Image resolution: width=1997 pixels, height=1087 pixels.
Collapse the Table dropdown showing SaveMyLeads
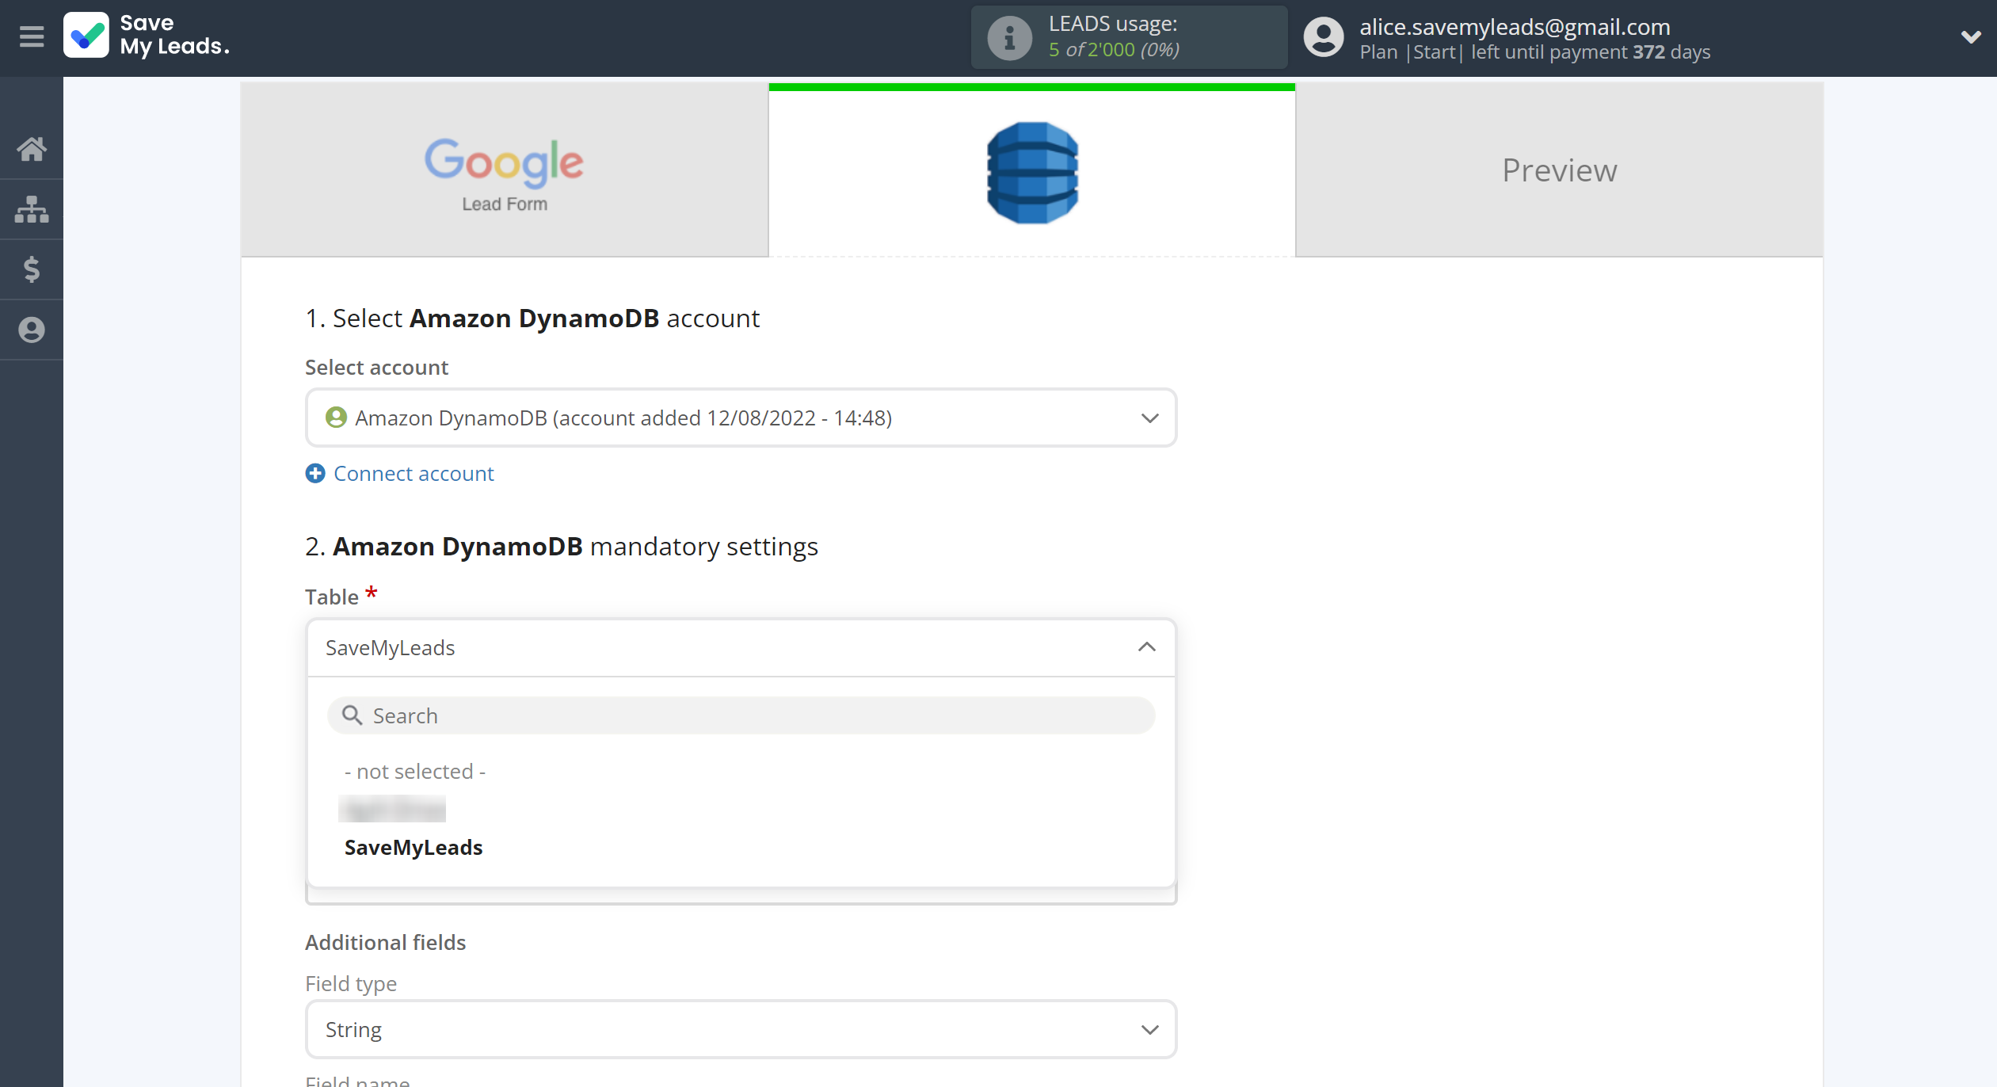coord(741,647)
